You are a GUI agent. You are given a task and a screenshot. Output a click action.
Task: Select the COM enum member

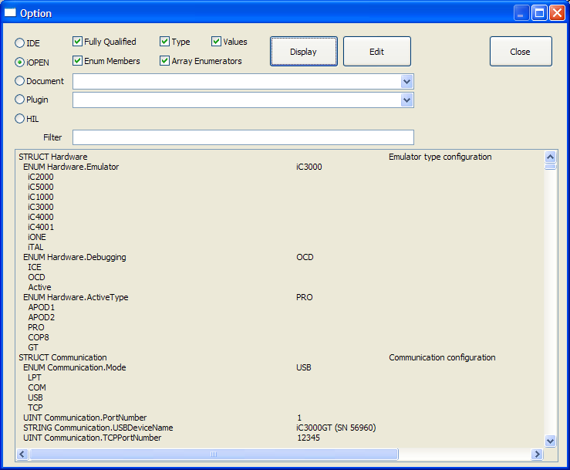coord(37,387)
